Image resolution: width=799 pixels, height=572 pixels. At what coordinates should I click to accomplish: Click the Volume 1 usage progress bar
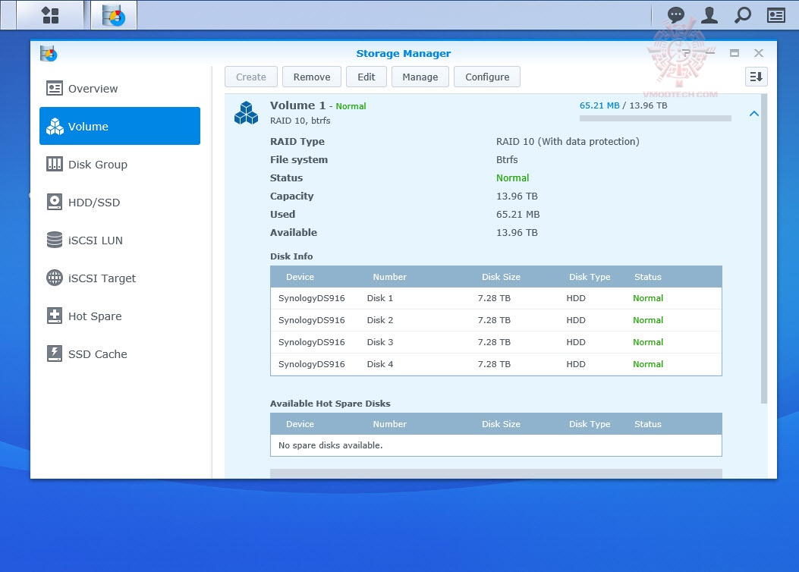[x=656, y=118]
